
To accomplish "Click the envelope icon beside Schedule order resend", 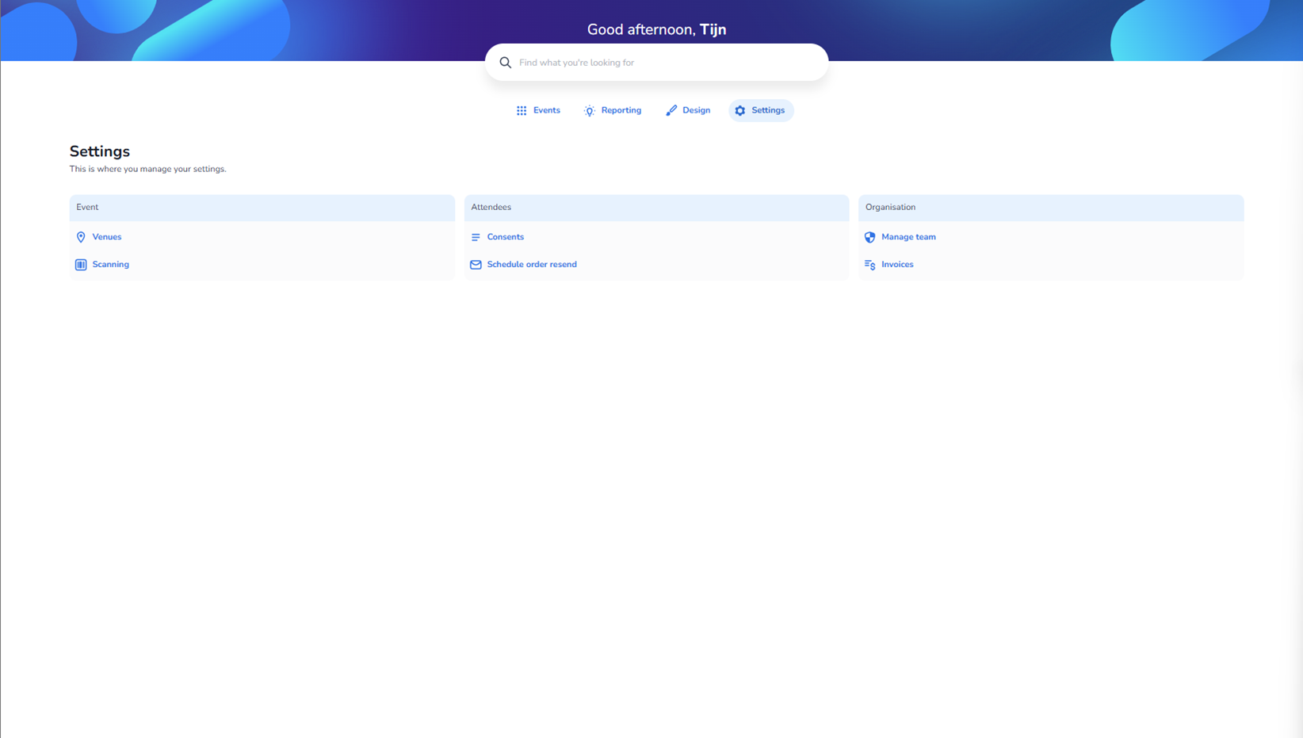I will (476, 265).
